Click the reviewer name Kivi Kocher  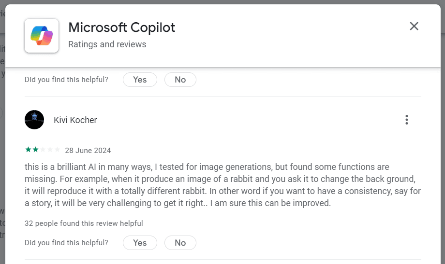click(75, 120)
